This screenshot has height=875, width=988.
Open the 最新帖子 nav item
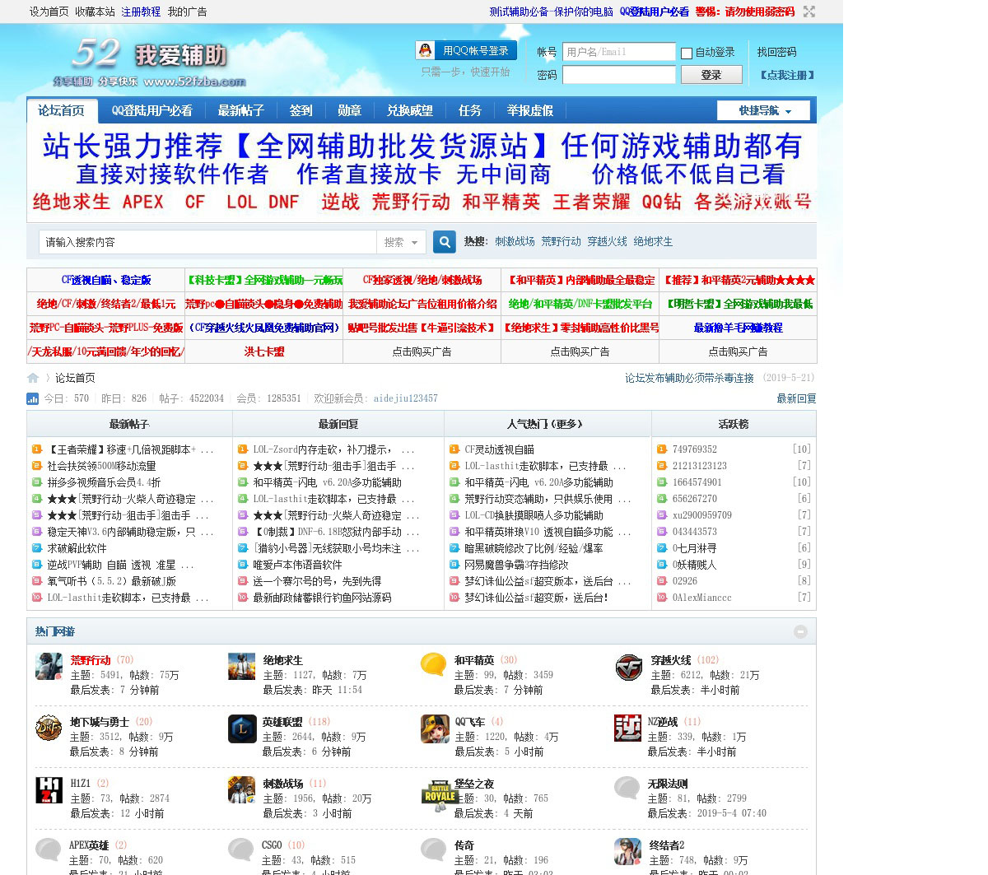coord(240,110)
